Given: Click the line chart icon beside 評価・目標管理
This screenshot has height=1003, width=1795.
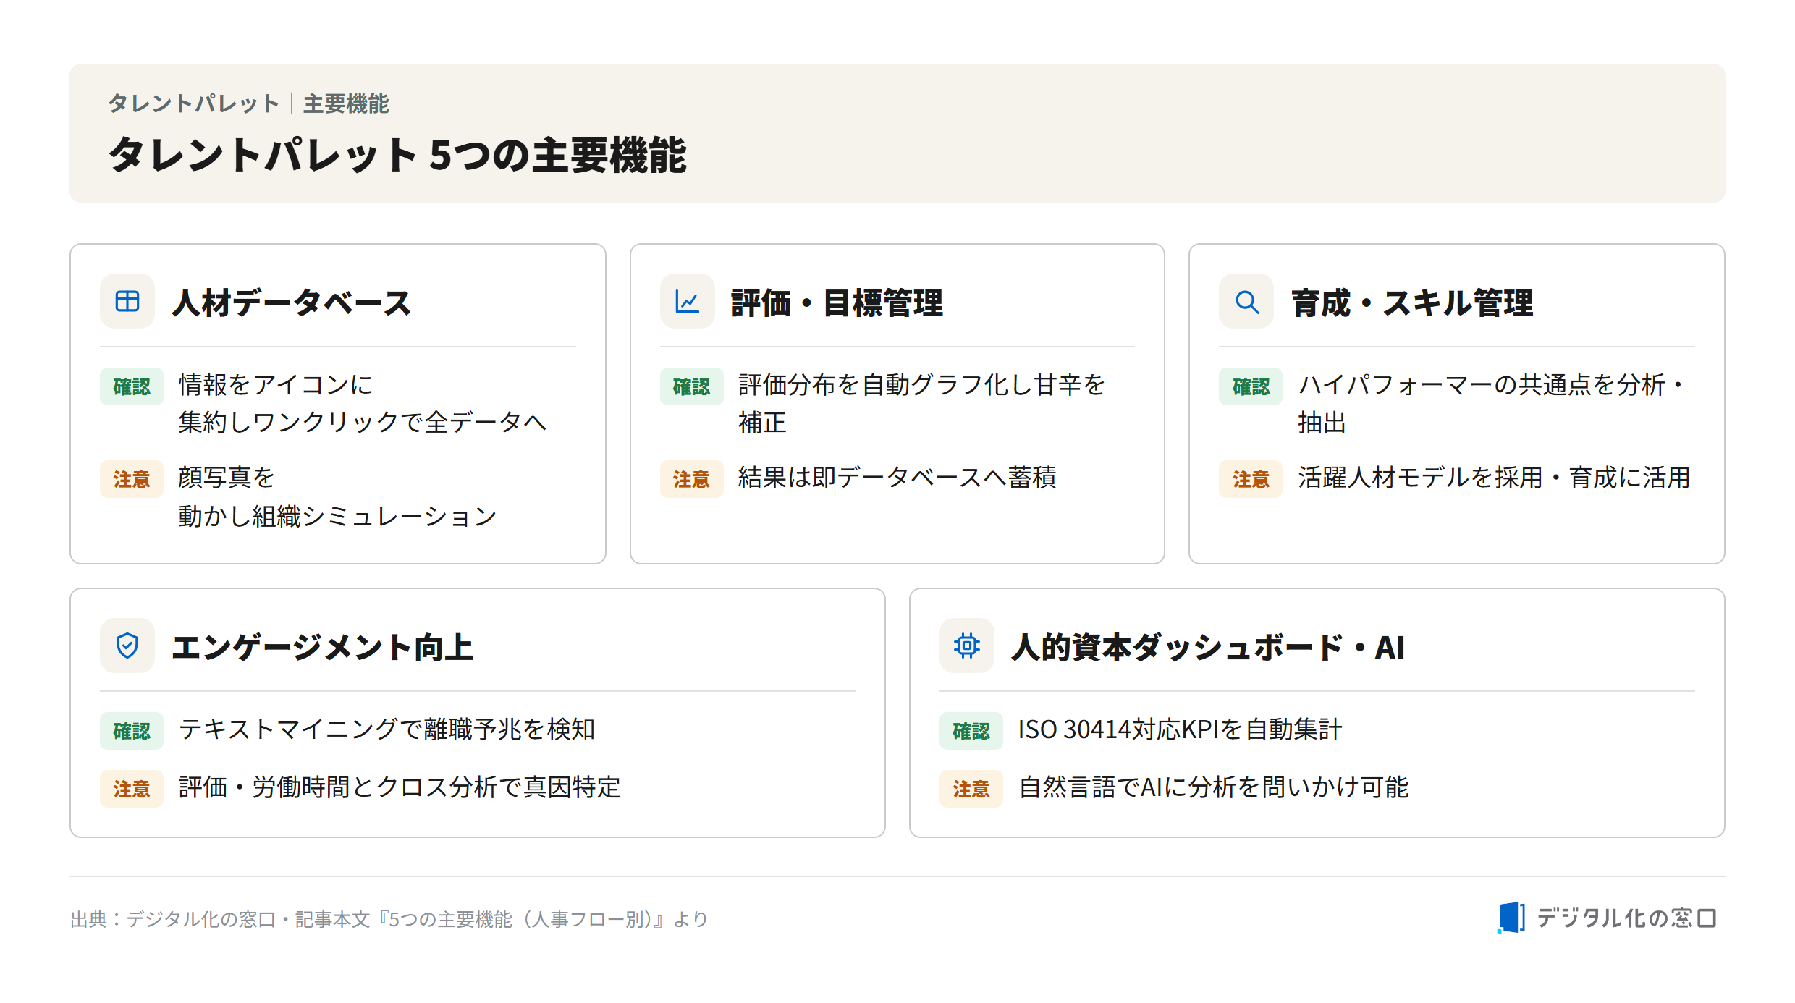Looking at the screenshot, I should tap(687, 301).
